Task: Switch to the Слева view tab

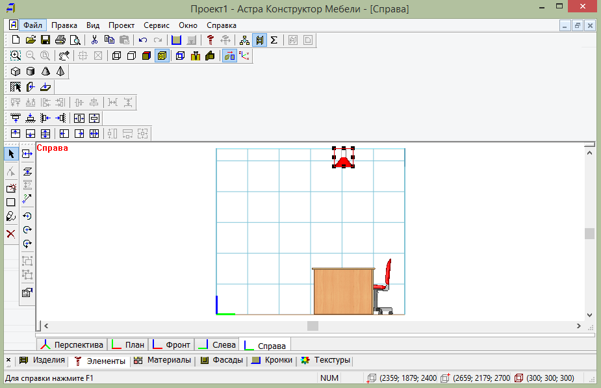Action: click(217, 344)
